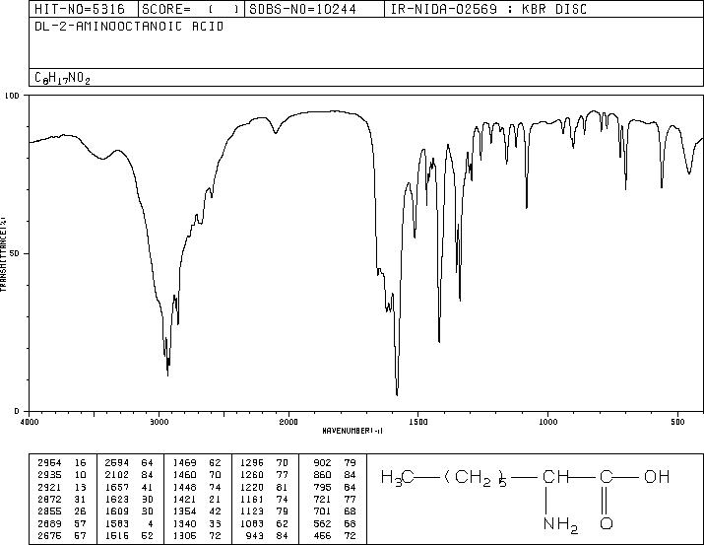Click the 1583 peak entry in table

129,523
